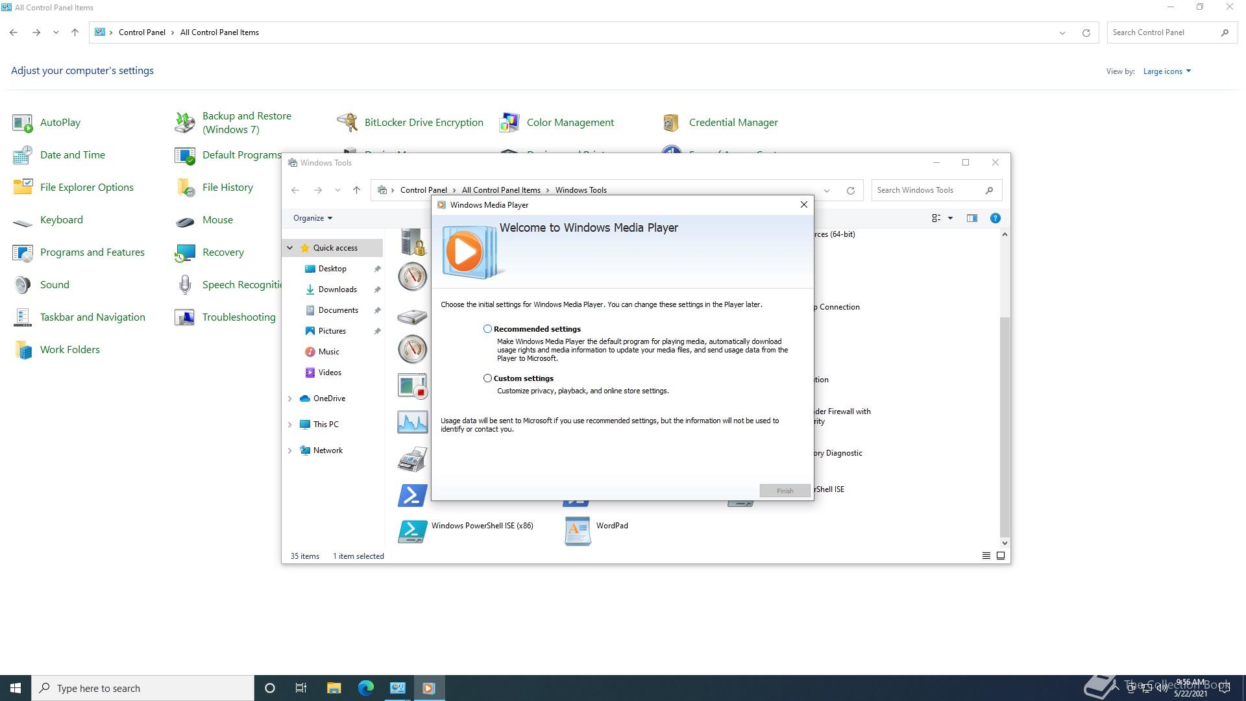
Task: Click the performance graph tool icon
Action: click(412, 422)
